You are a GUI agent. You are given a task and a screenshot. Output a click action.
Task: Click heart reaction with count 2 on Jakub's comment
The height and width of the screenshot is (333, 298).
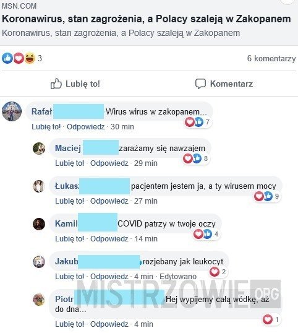pos(218,272)
